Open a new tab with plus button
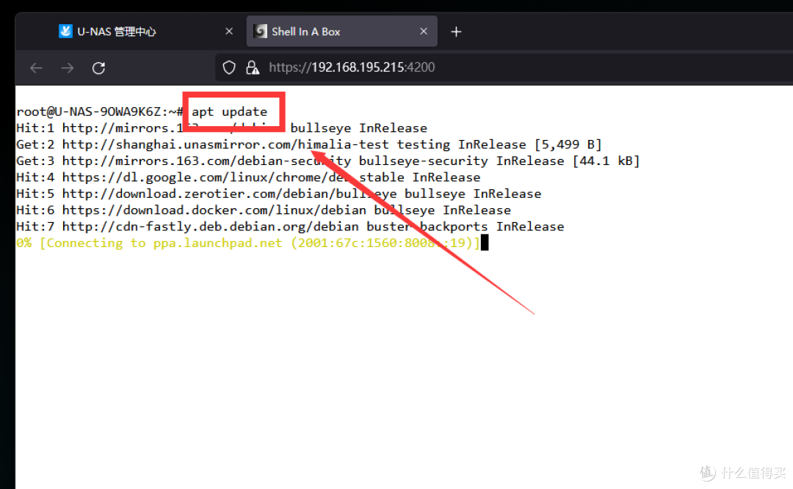Viewport: 793px width, 489px height. pyautogui.click(x=456, y=32)
